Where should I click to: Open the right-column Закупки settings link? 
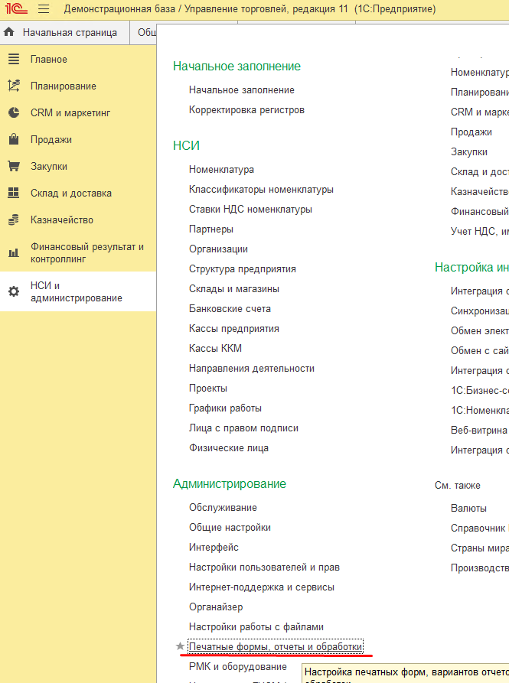[469, 152]
